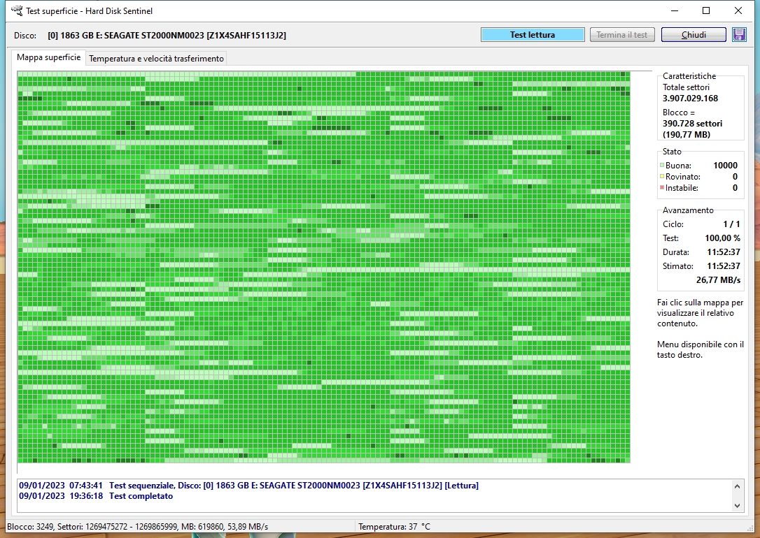Select the Test completato log entry
760x538 pixels.
pos(96,496)
